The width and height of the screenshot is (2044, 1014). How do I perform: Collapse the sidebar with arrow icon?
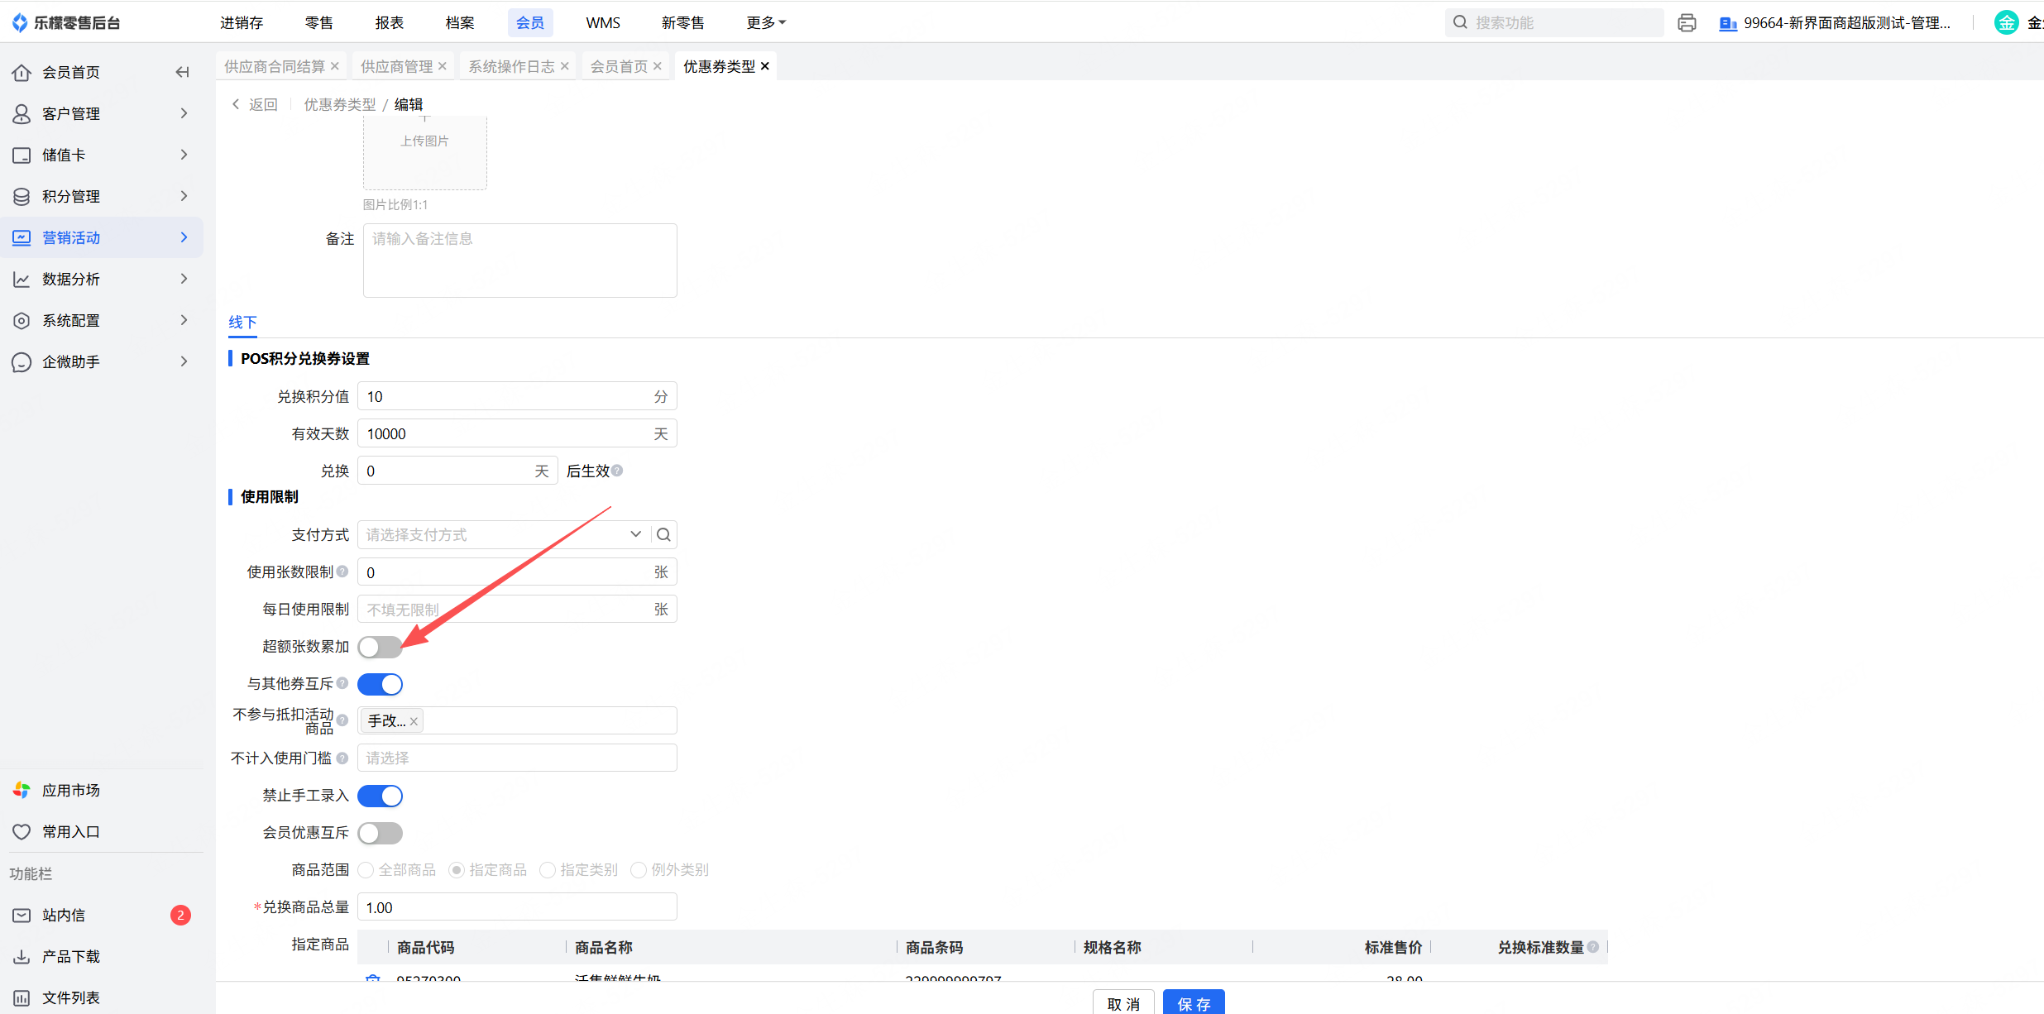(x=183, y=72)
